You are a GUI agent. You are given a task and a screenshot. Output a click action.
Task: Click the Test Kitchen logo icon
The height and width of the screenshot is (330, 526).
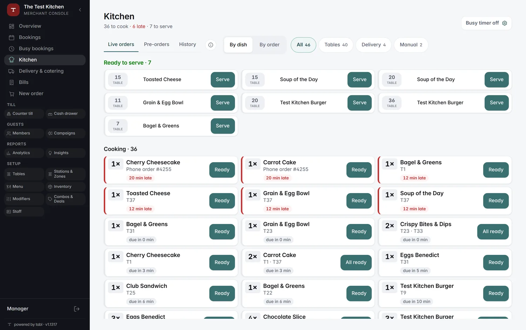tap(13, 10)
